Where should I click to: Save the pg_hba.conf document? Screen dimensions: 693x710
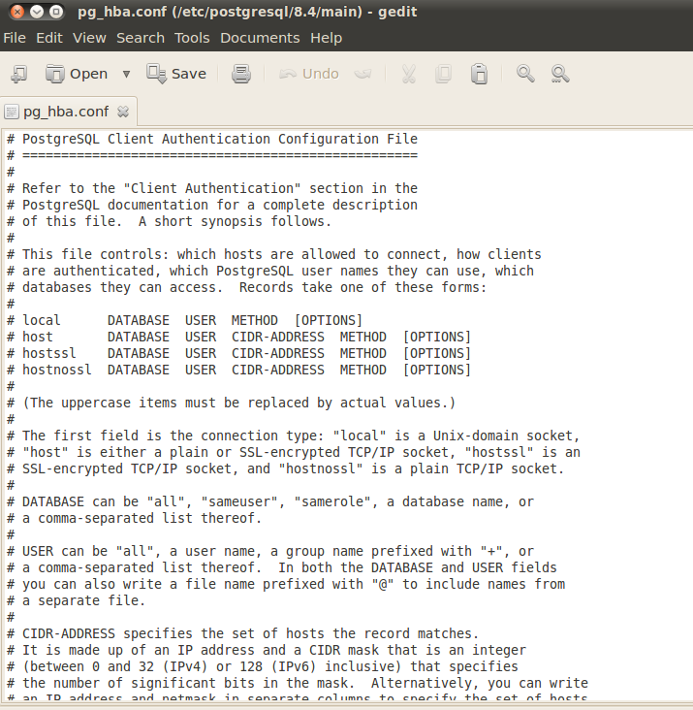[176, 74]
